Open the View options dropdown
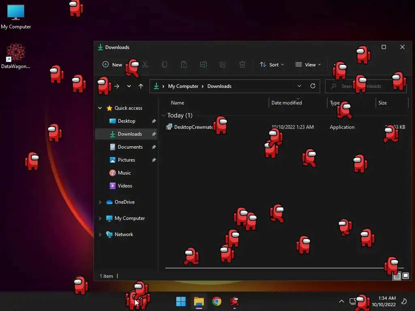 pyautogui.click(x=308, y=64)
